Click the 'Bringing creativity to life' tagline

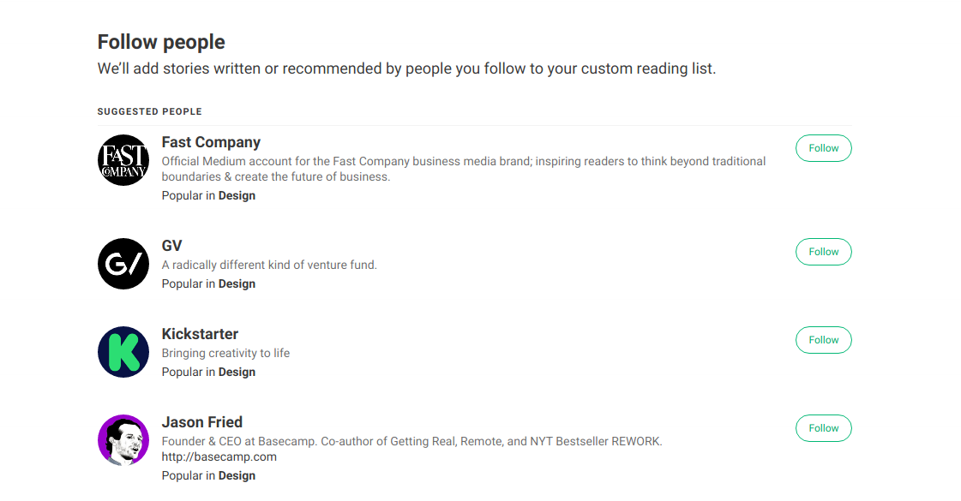point(225,353)
